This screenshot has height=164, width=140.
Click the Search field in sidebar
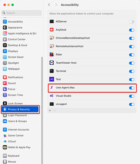coord(22,13)
